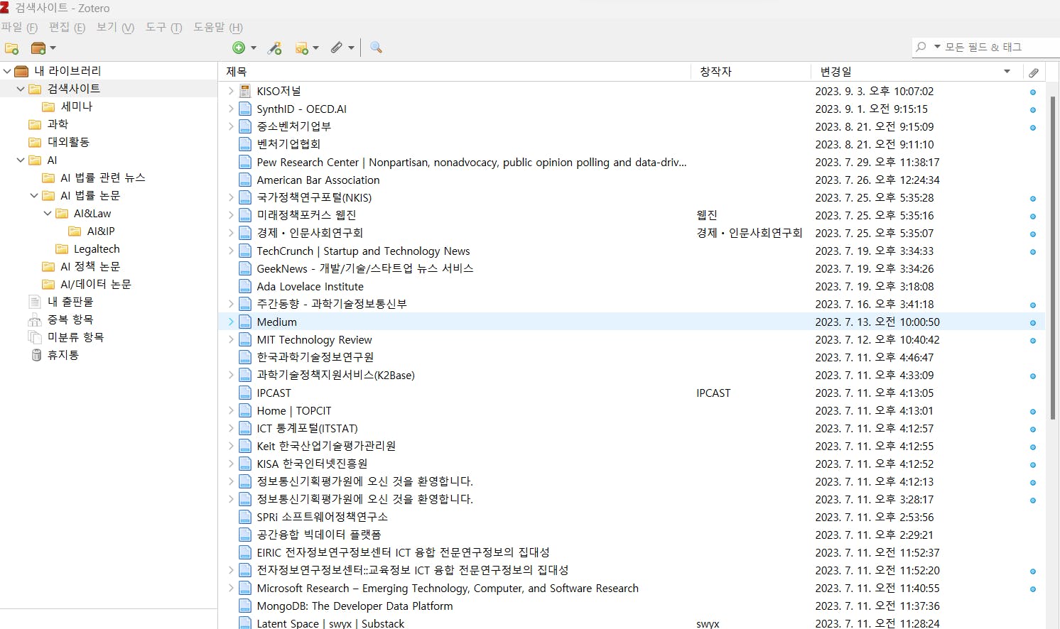Open the 도움말 (H) menu
Screen dimensions: 1060x629
click(218, 27)
